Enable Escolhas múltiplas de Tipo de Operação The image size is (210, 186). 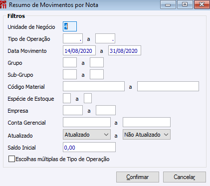(x=11, y=159)
